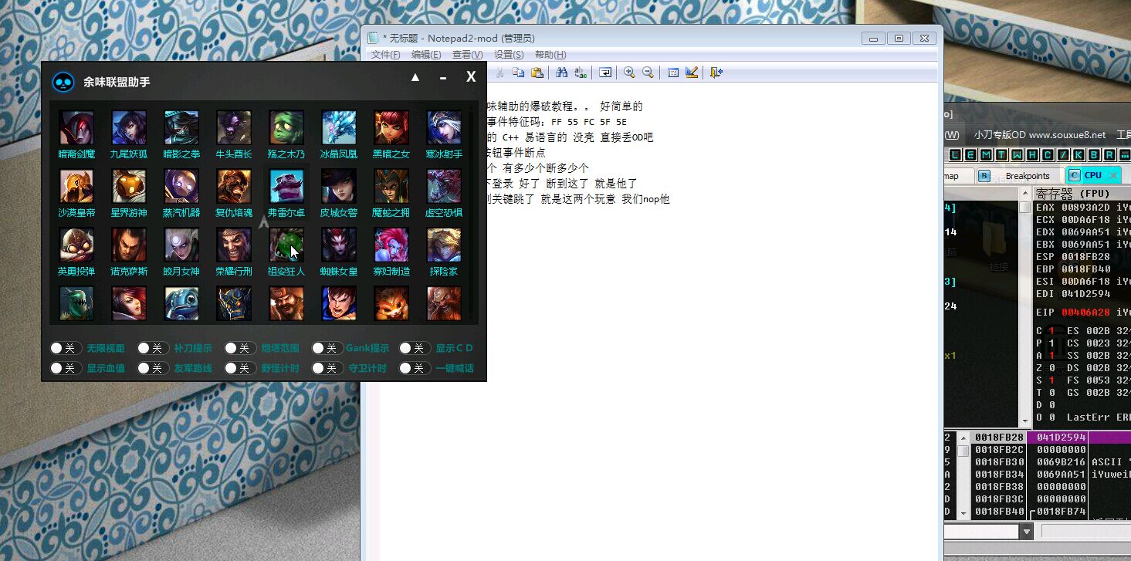Pick the 荣耀行刑 champion icon
The width and height of the screenshot is (1131, 561).
234,245
